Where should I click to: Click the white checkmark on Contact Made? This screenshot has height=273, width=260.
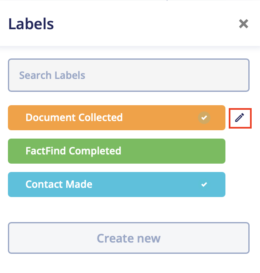pos(204,185)
